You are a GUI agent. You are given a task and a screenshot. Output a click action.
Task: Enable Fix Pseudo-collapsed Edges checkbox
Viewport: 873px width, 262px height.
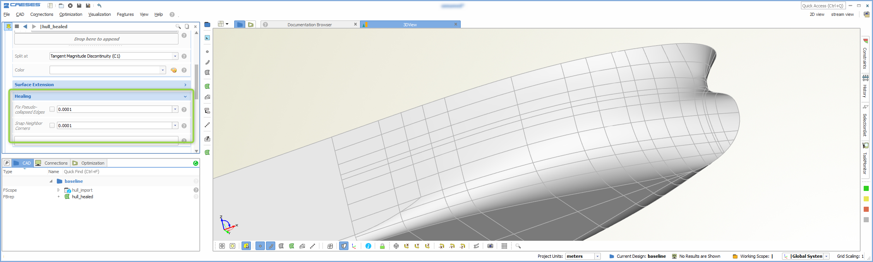[52, 109]
